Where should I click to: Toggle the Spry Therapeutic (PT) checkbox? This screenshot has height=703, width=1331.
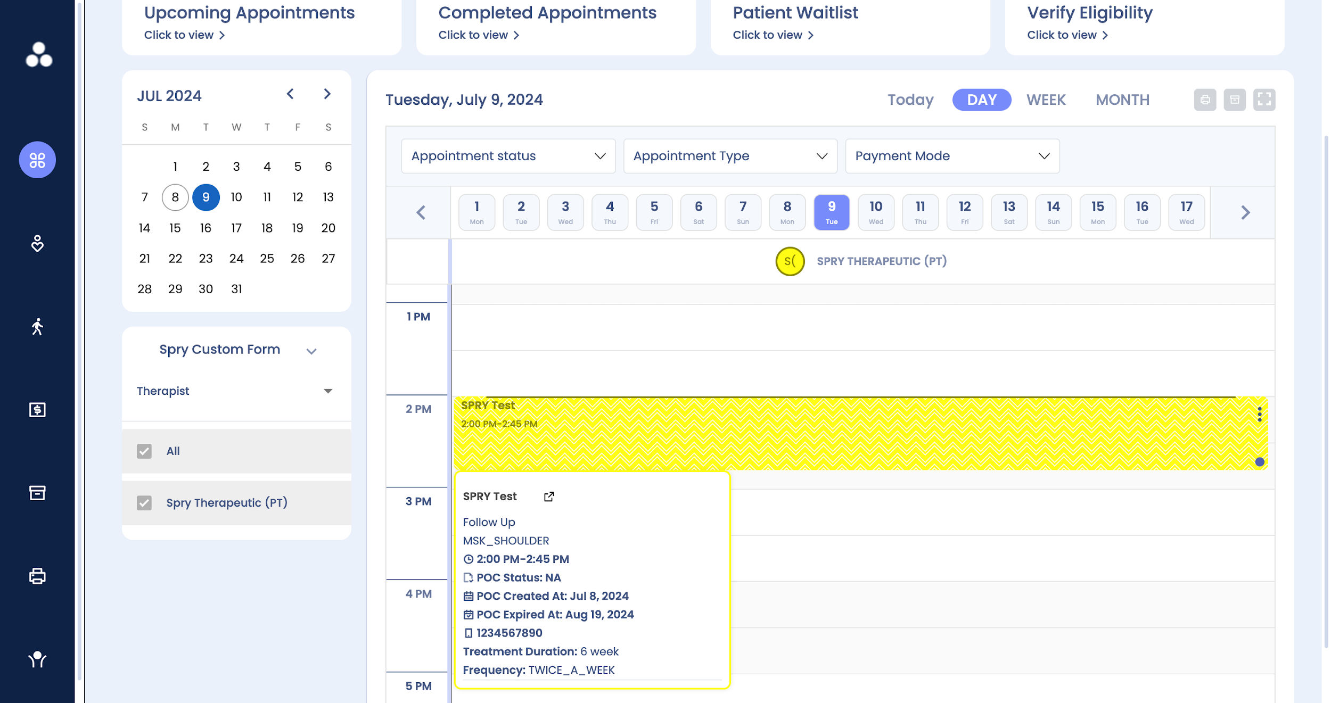(144, 503)
